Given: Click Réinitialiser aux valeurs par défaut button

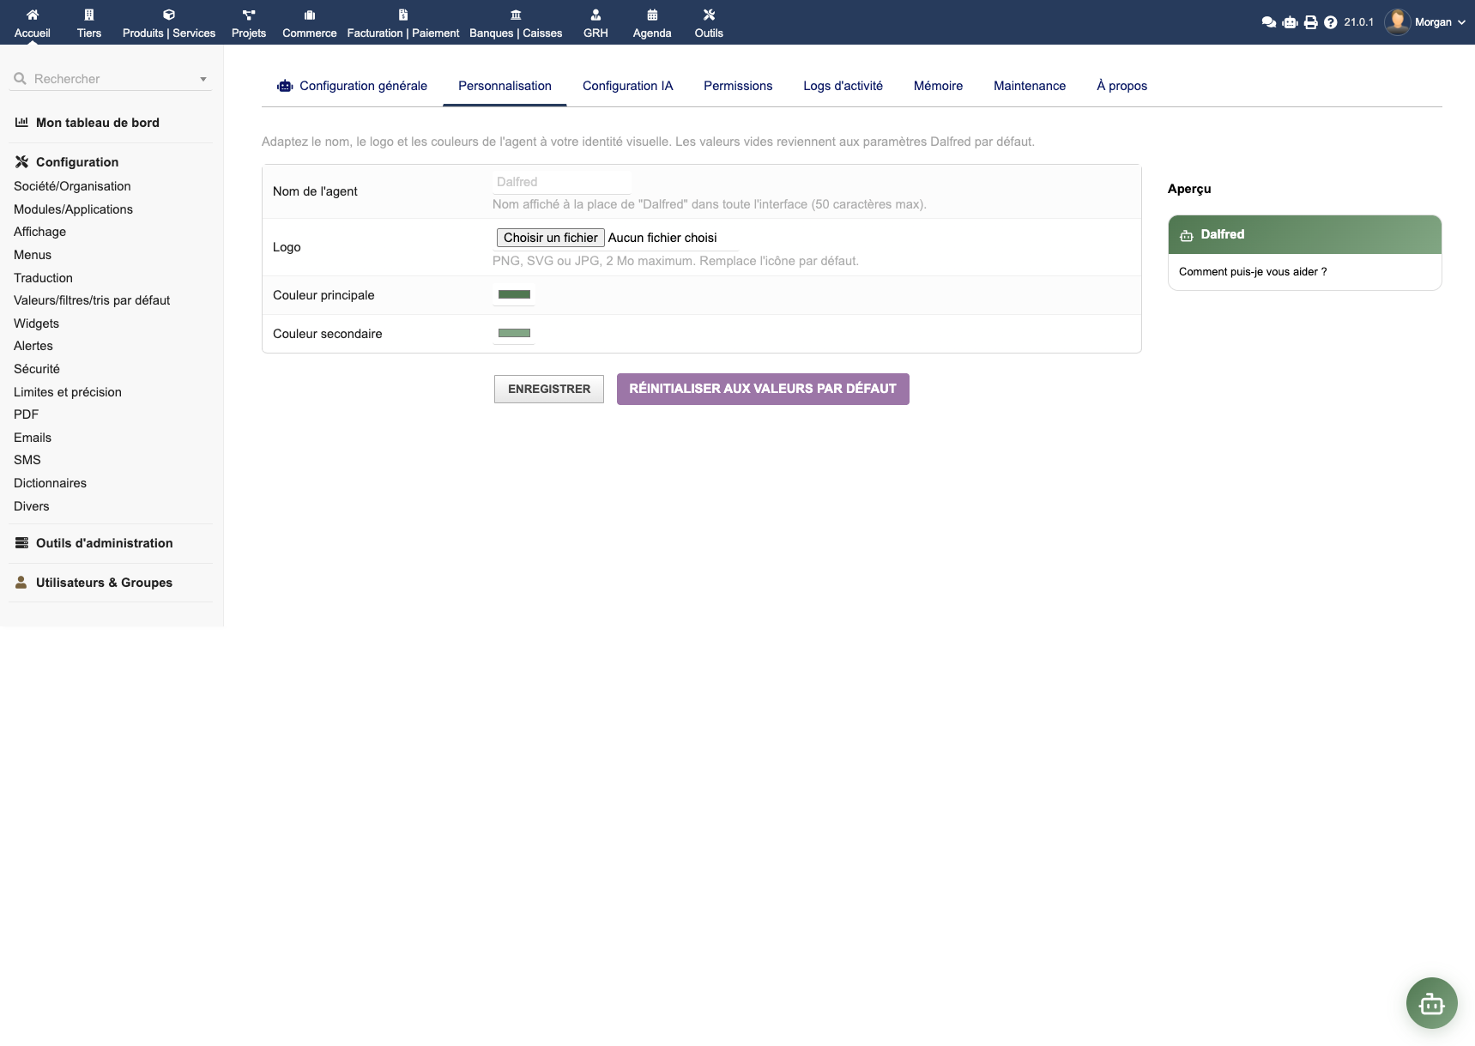Looking at the screenshot, I should point(763,389).
